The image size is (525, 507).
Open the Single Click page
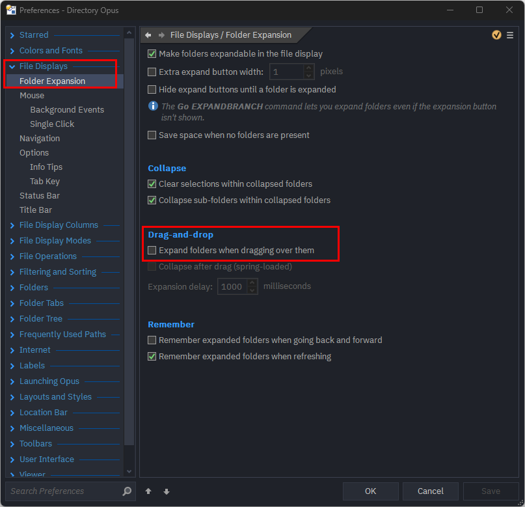tap(52, 124)
